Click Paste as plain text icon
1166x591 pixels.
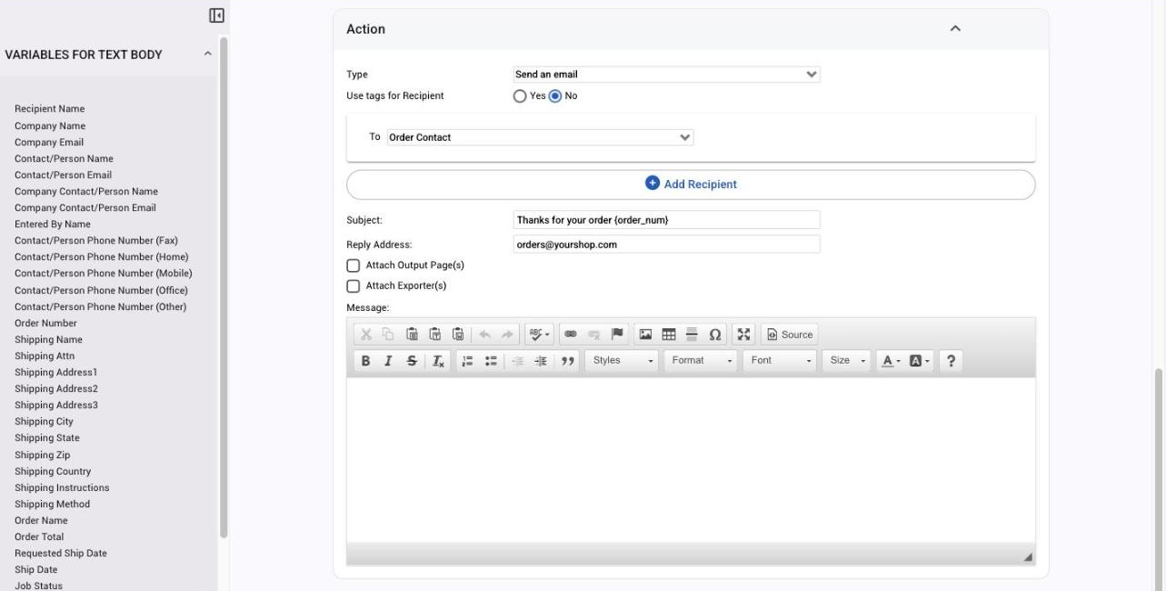tap(434, 335)
